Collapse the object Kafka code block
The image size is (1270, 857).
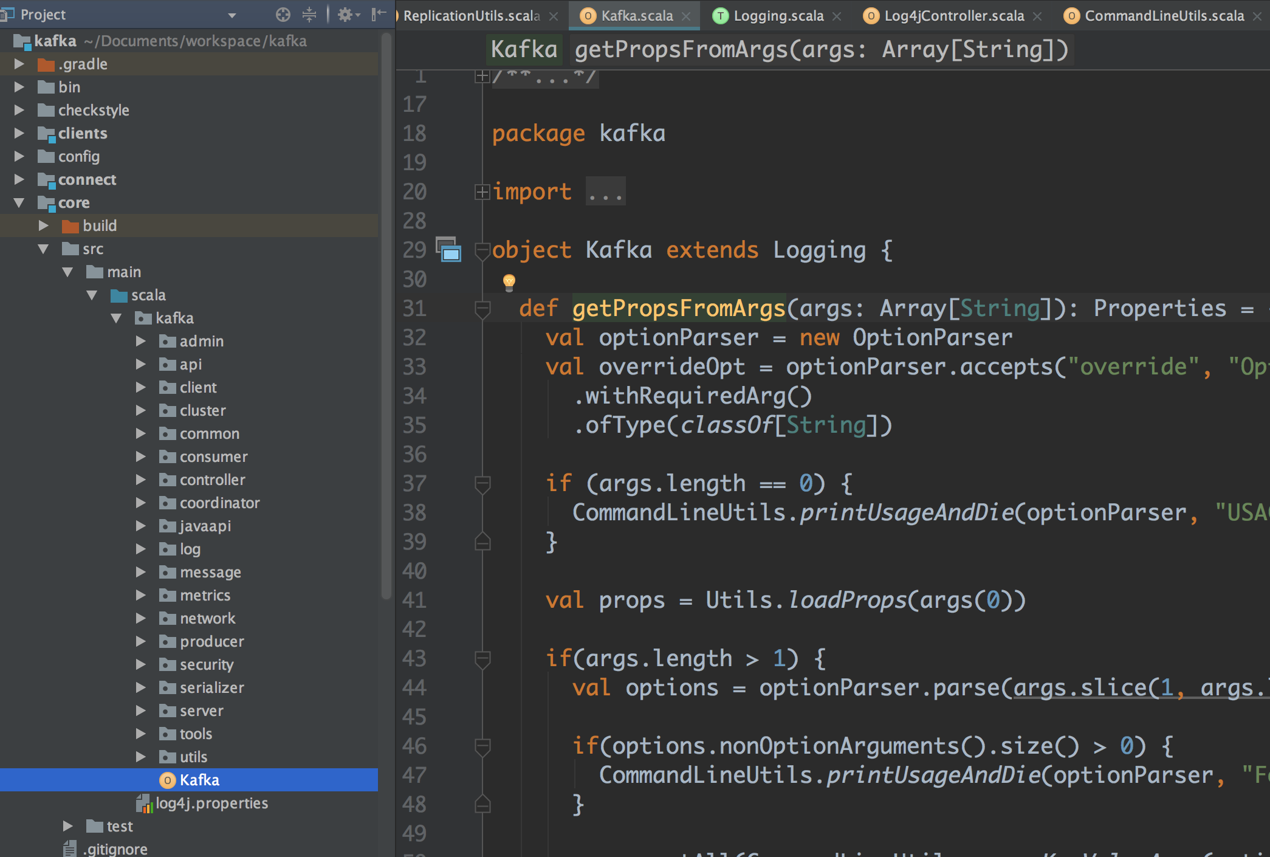tap(482, 250)
